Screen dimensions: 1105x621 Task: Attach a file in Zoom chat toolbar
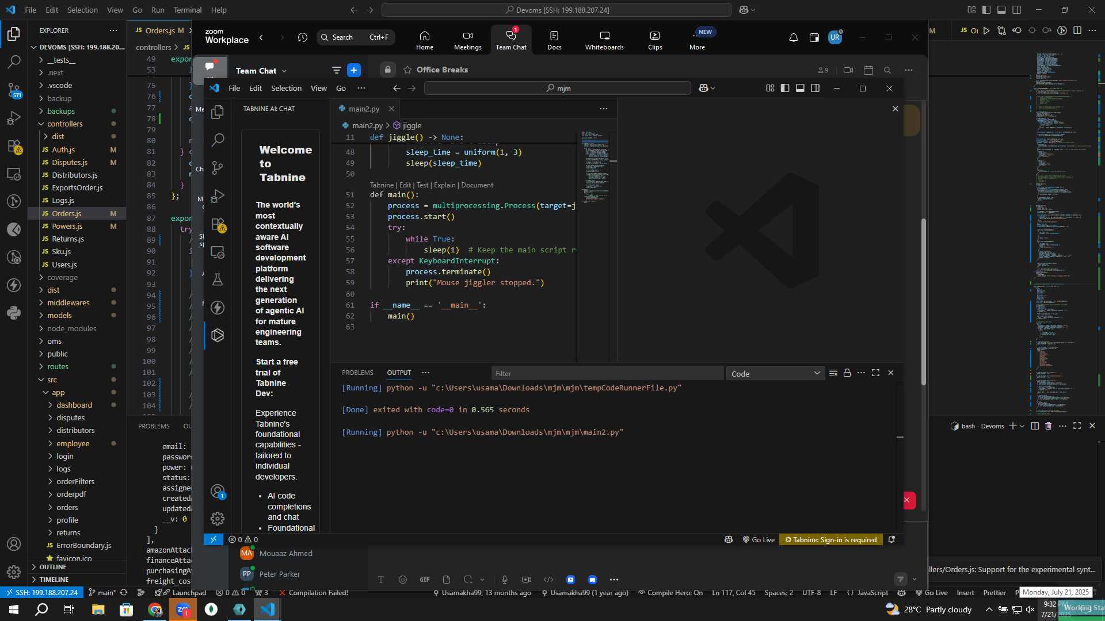coord(447,580)
